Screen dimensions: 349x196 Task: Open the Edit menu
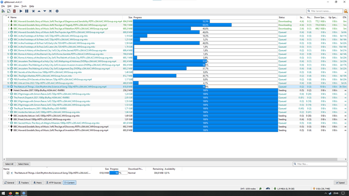pyautogui.click(x=10, y=6)
